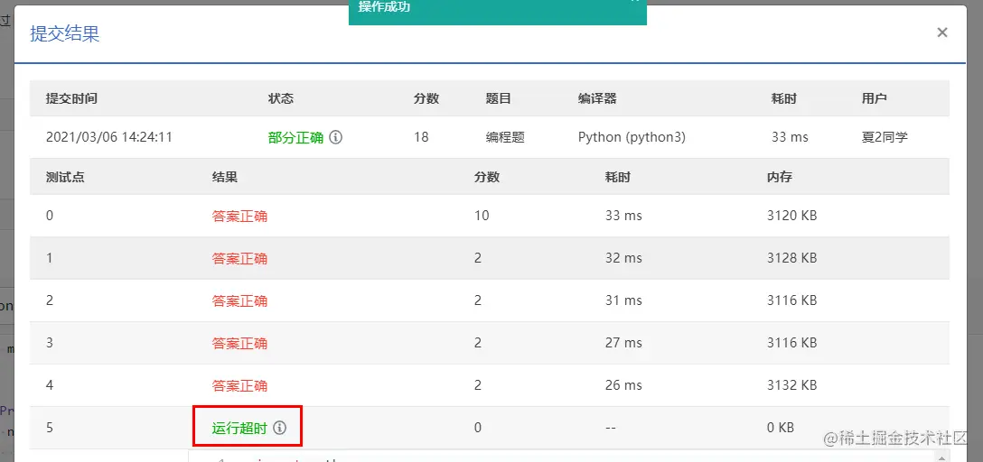Click 答案正确 result for test point 0
The width and height of the screenshot is (983, 462).
(239, 216)
